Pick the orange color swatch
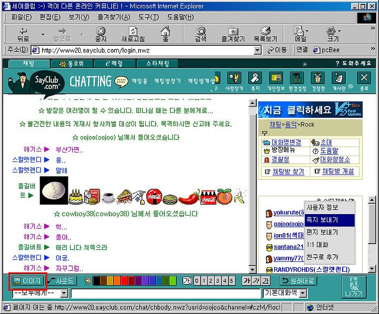The height and width of the screenshot is (314, 379). pyautogui.click(x=117, y=281)
